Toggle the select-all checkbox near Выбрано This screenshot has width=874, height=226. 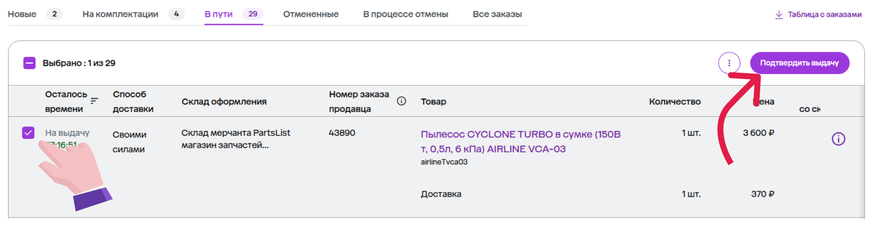(x=29, y=63)
